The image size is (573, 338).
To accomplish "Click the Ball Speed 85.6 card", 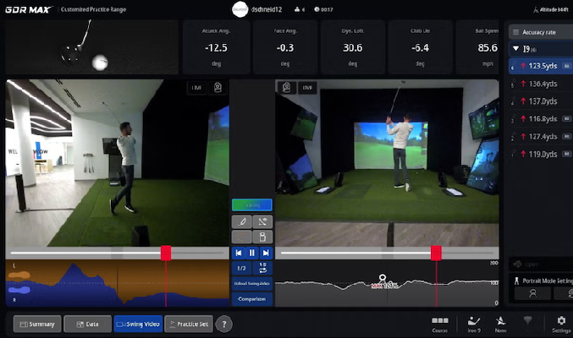I will (x=477, y=47).
